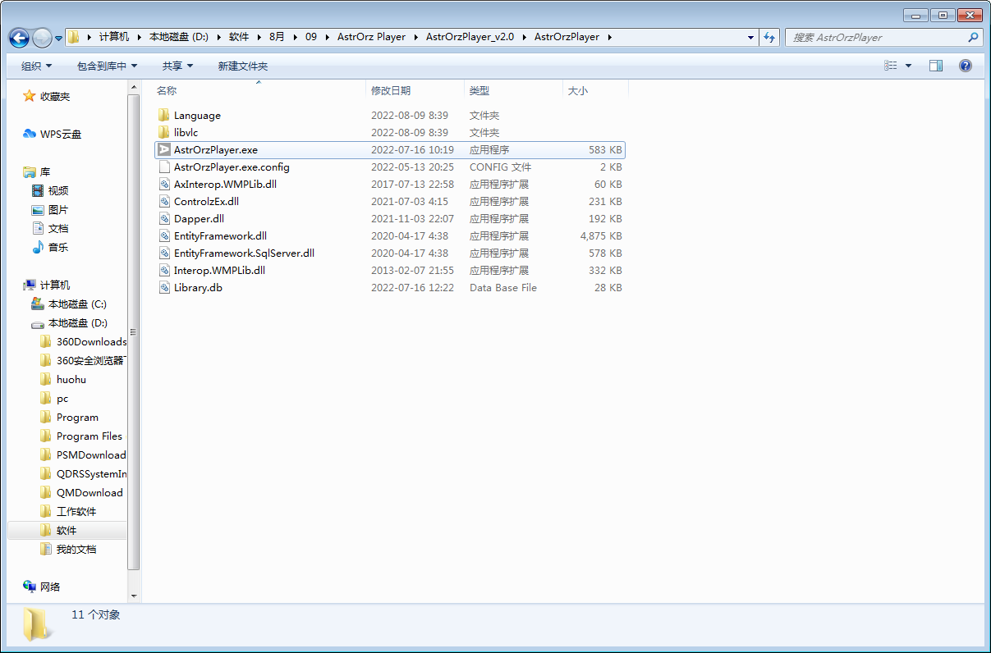Open the recent pages dropdown arrow
This screenshot has height=653, width=991.
point(59,38)
